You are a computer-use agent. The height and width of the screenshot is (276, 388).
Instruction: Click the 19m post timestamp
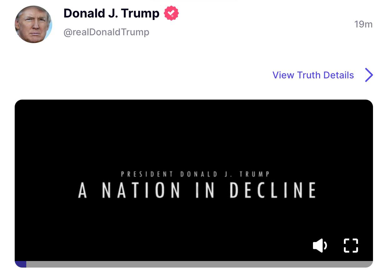coord(363,24)
